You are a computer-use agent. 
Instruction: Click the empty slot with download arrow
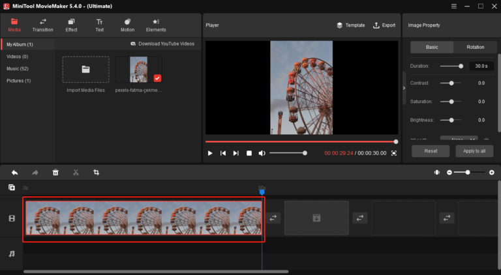click(316, 218)
